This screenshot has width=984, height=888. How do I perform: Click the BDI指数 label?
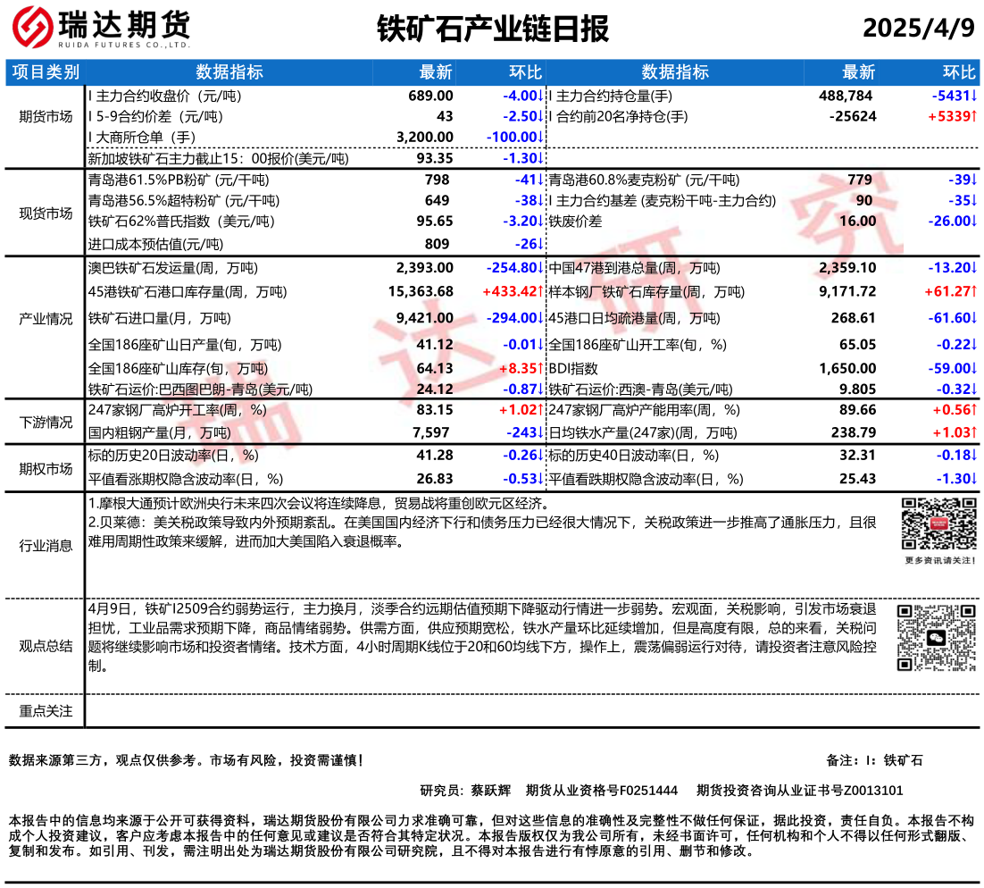pos(573,369)
